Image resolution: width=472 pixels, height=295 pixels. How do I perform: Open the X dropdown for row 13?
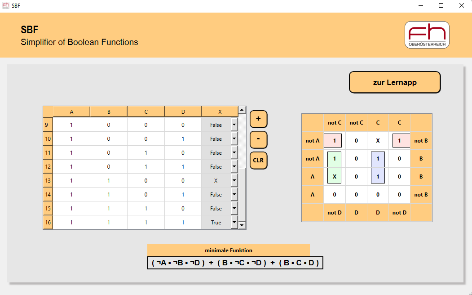click(234, 180)
